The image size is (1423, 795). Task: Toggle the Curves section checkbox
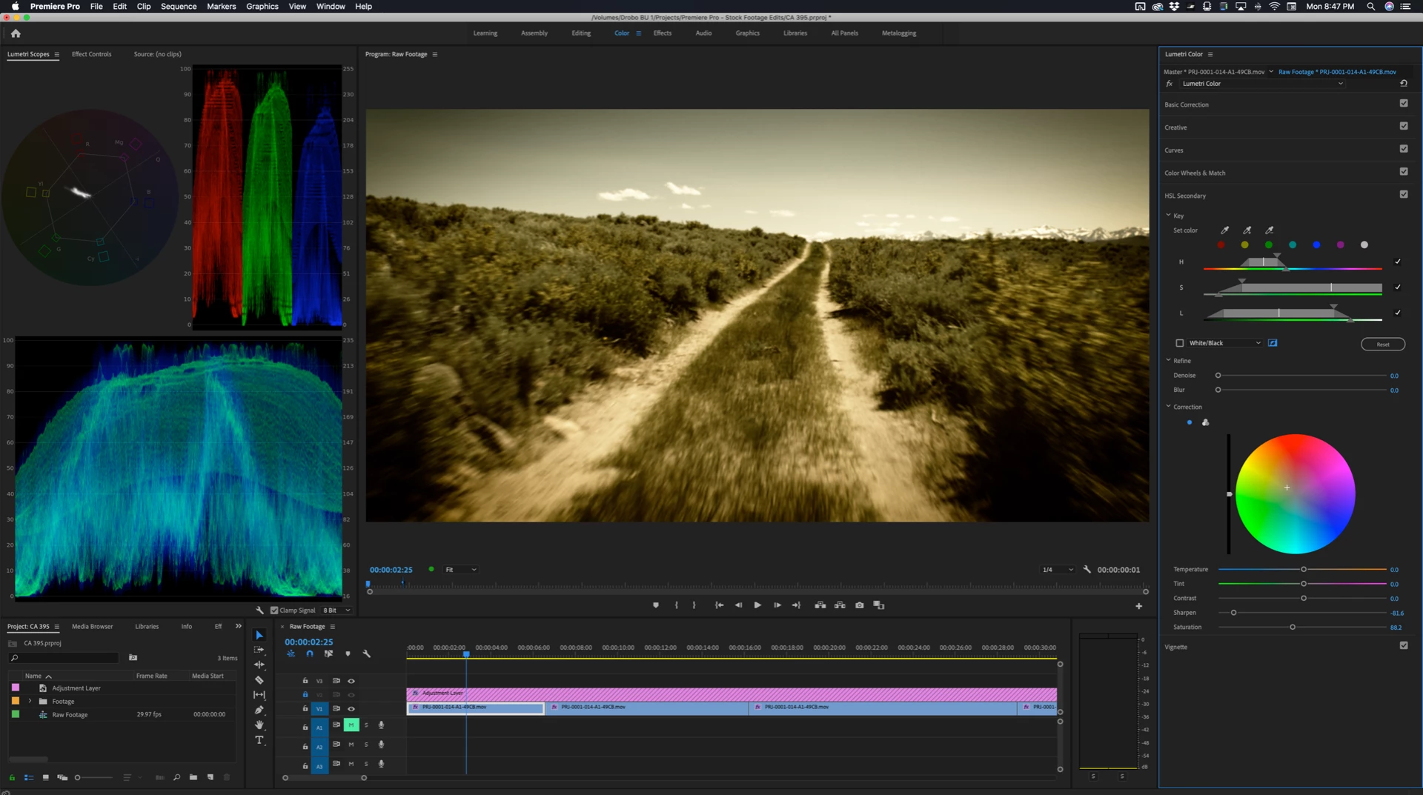1404,149
